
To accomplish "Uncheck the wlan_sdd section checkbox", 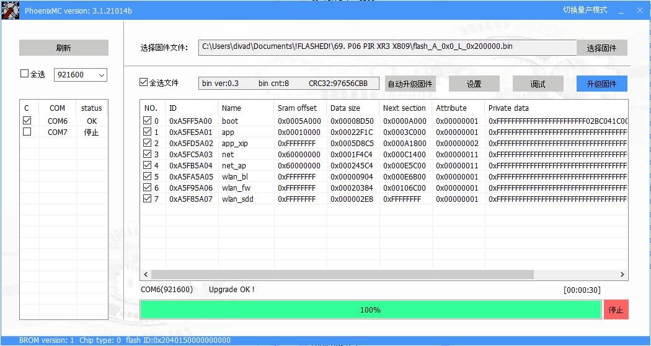I will [x=147, y=199].
